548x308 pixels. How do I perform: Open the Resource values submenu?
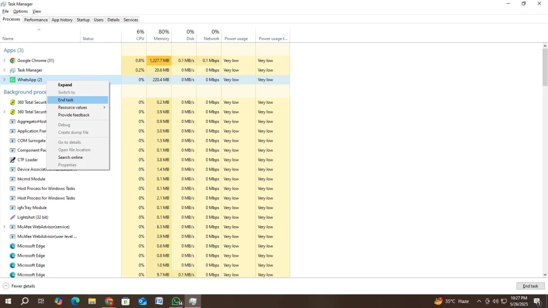tap(78, 107)
